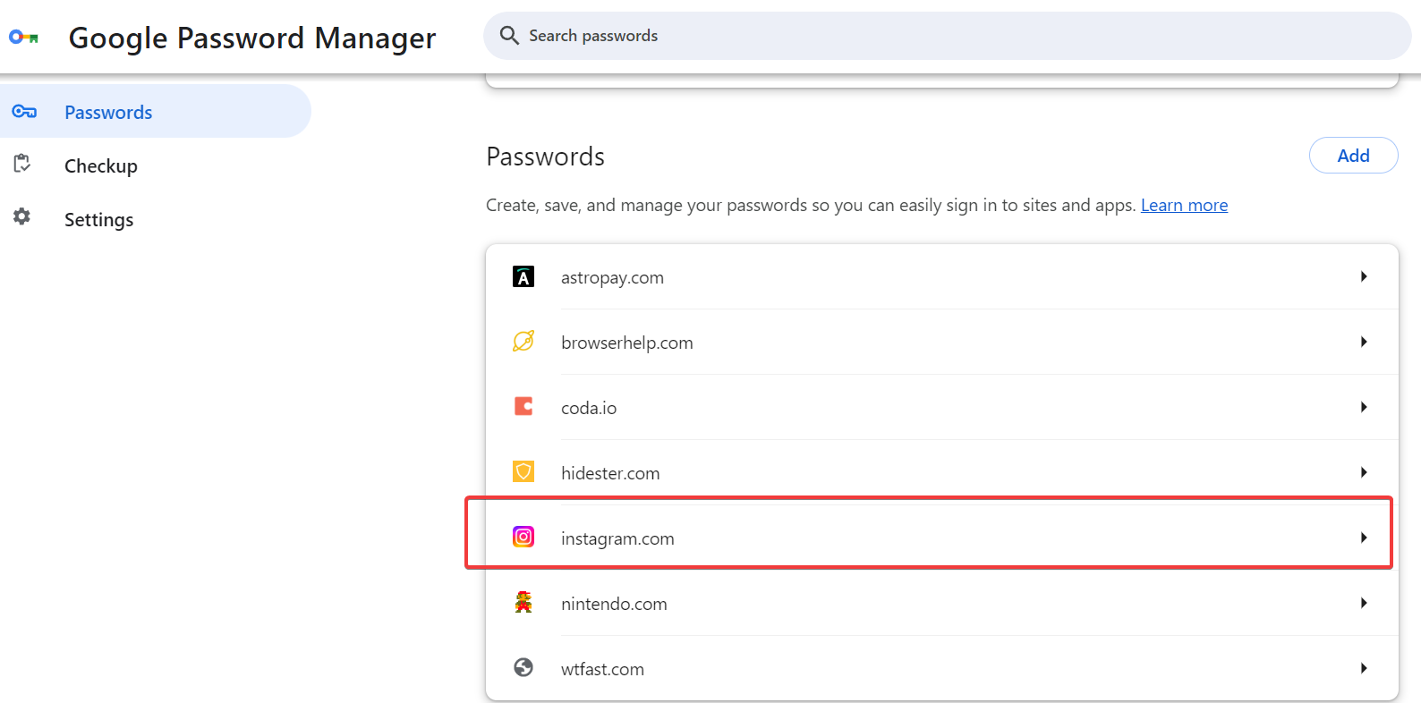Open the Settings section
This screenshot has height=703, width=1421.
99,220
